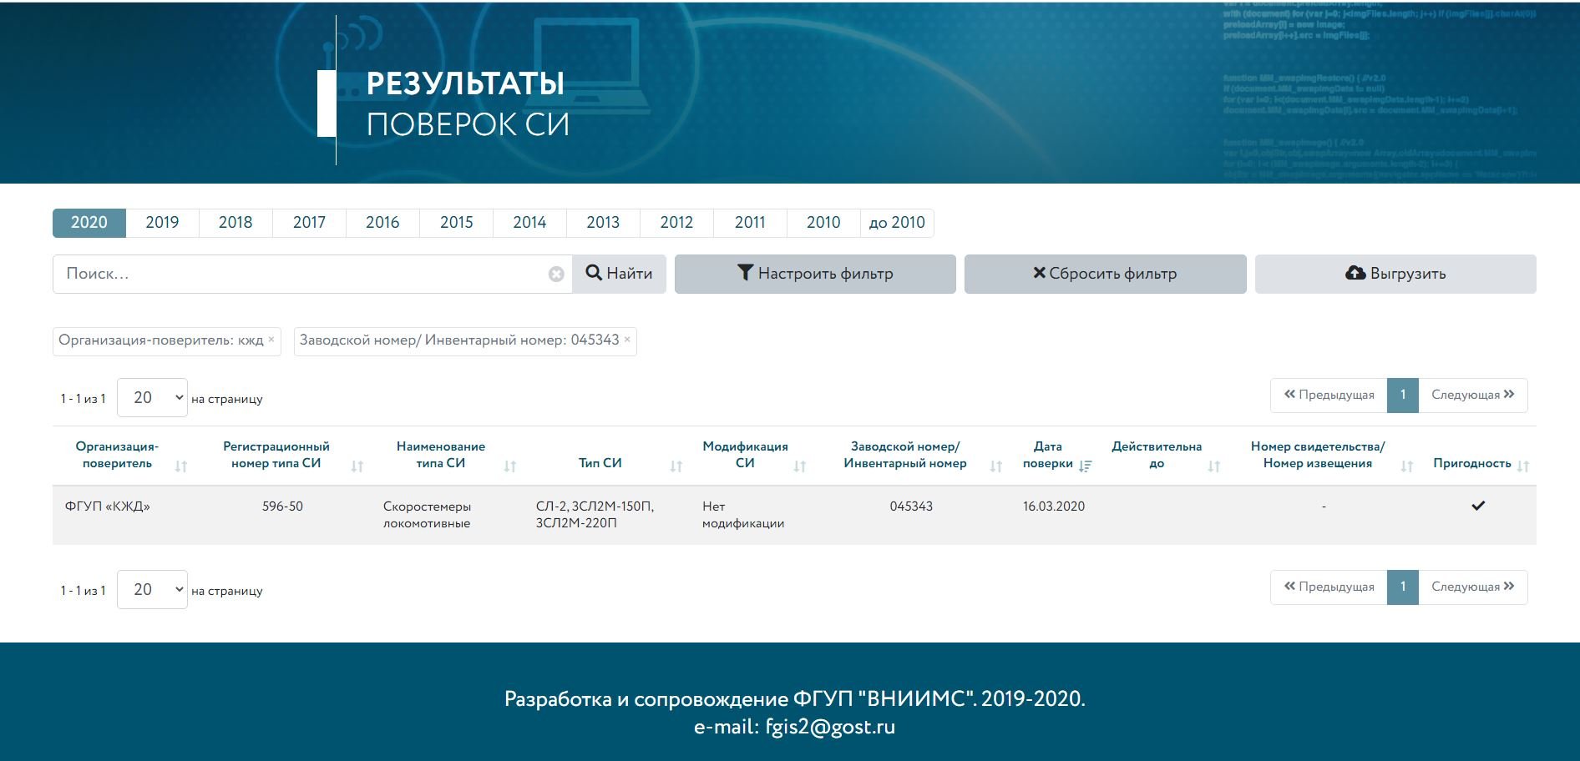Switch to the 2019 year tab
This screenshot has height=761, width=1580.
(x=162, y=223)
